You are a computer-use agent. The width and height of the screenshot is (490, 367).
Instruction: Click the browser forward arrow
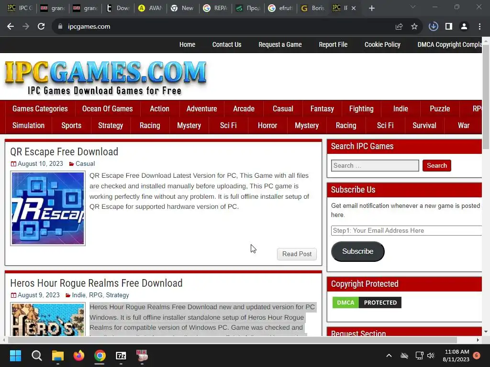26,27
